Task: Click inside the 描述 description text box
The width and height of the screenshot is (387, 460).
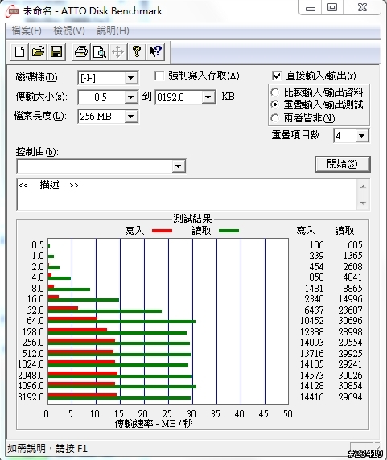Action: point(187,194)
